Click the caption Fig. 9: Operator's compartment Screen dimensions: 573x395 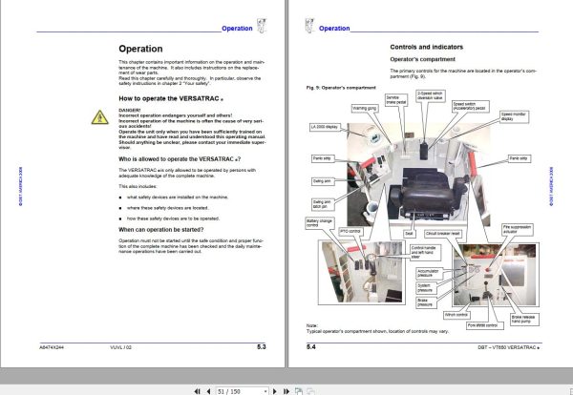(341, 88)
